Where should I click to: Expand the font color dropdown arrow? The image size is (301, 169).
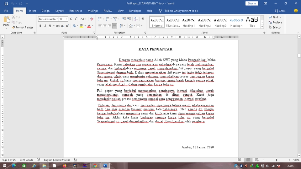92,26
